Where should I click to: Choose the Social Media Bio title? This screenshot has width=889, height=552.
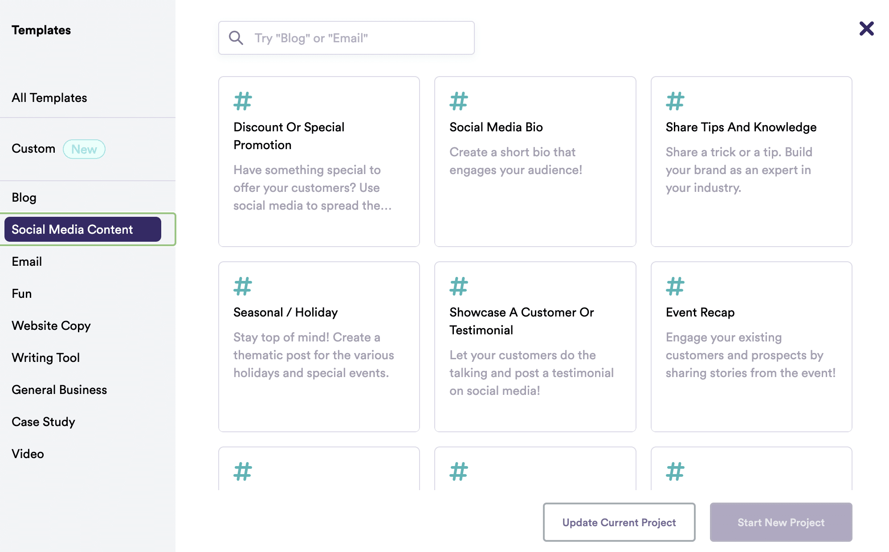point(496,127)
